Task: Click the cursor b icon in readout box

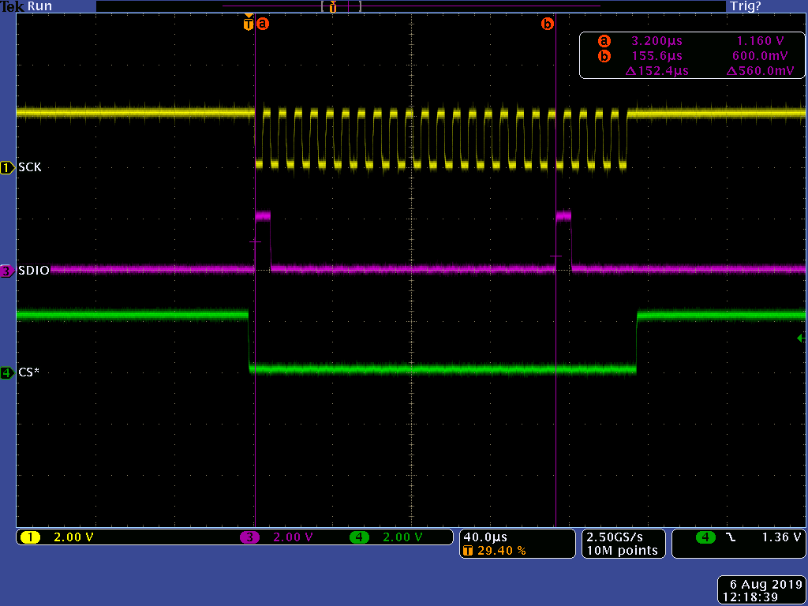Action: (x=604, y=56)
